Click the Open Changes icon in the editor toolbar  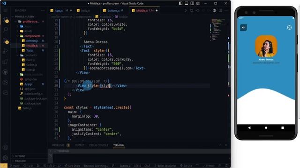click(192, 10)
